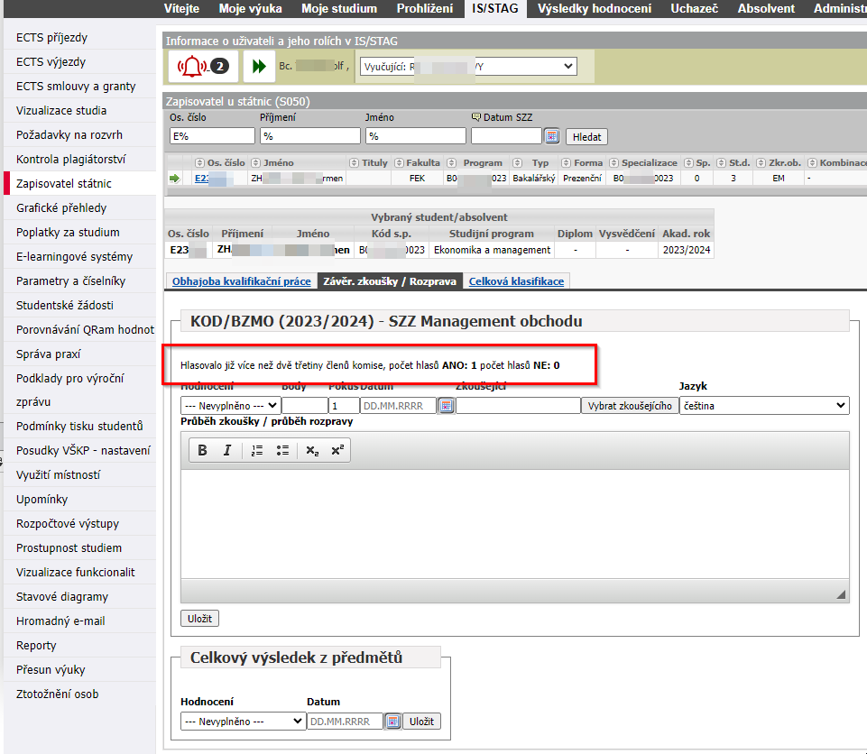Open calendar picker next to Datum SZZ
The height and width of the screenshot is (754, 867).
tap(552, 136)
